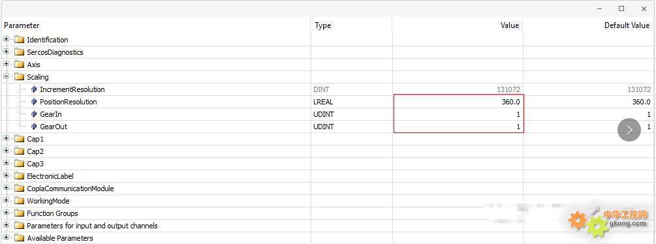The height and width of the screenshot is (244, 656).
Task: Click the Identification folder icon
Action: click(x=19, y=40)
